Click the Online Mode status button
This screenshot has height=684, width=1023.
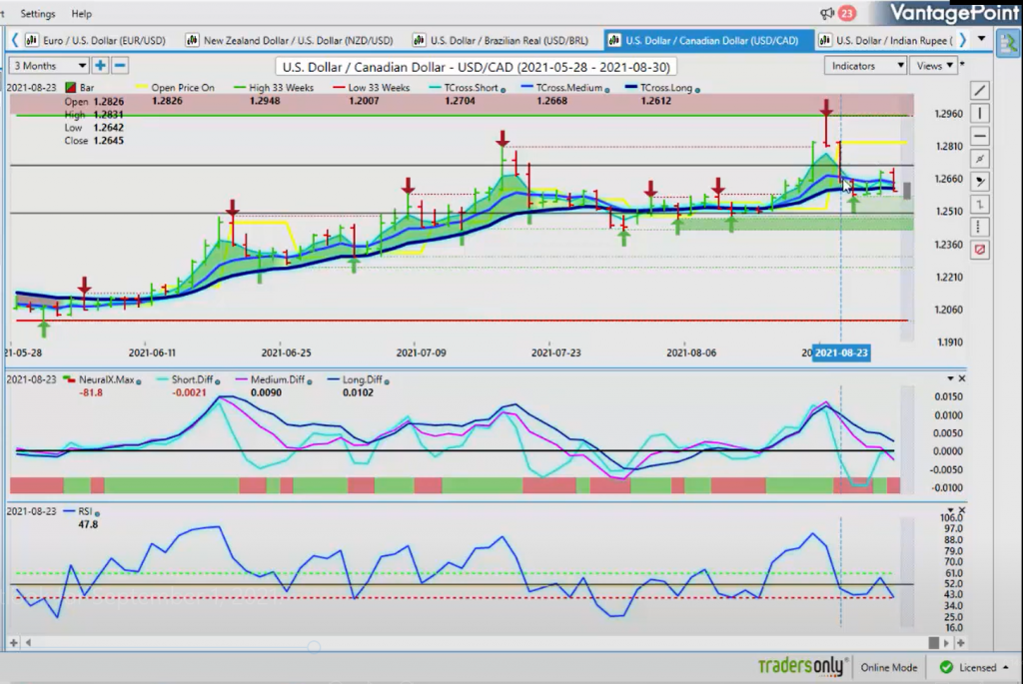point(888,667)
